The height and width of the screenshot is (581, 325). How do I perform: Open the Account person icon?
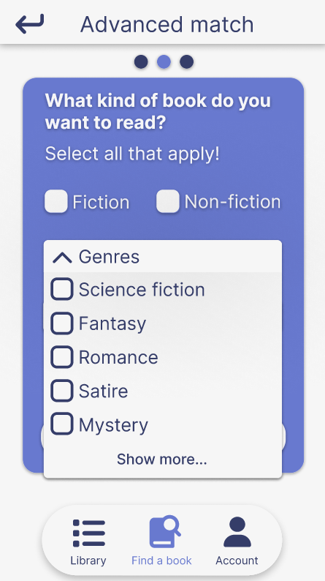[237, 532]
